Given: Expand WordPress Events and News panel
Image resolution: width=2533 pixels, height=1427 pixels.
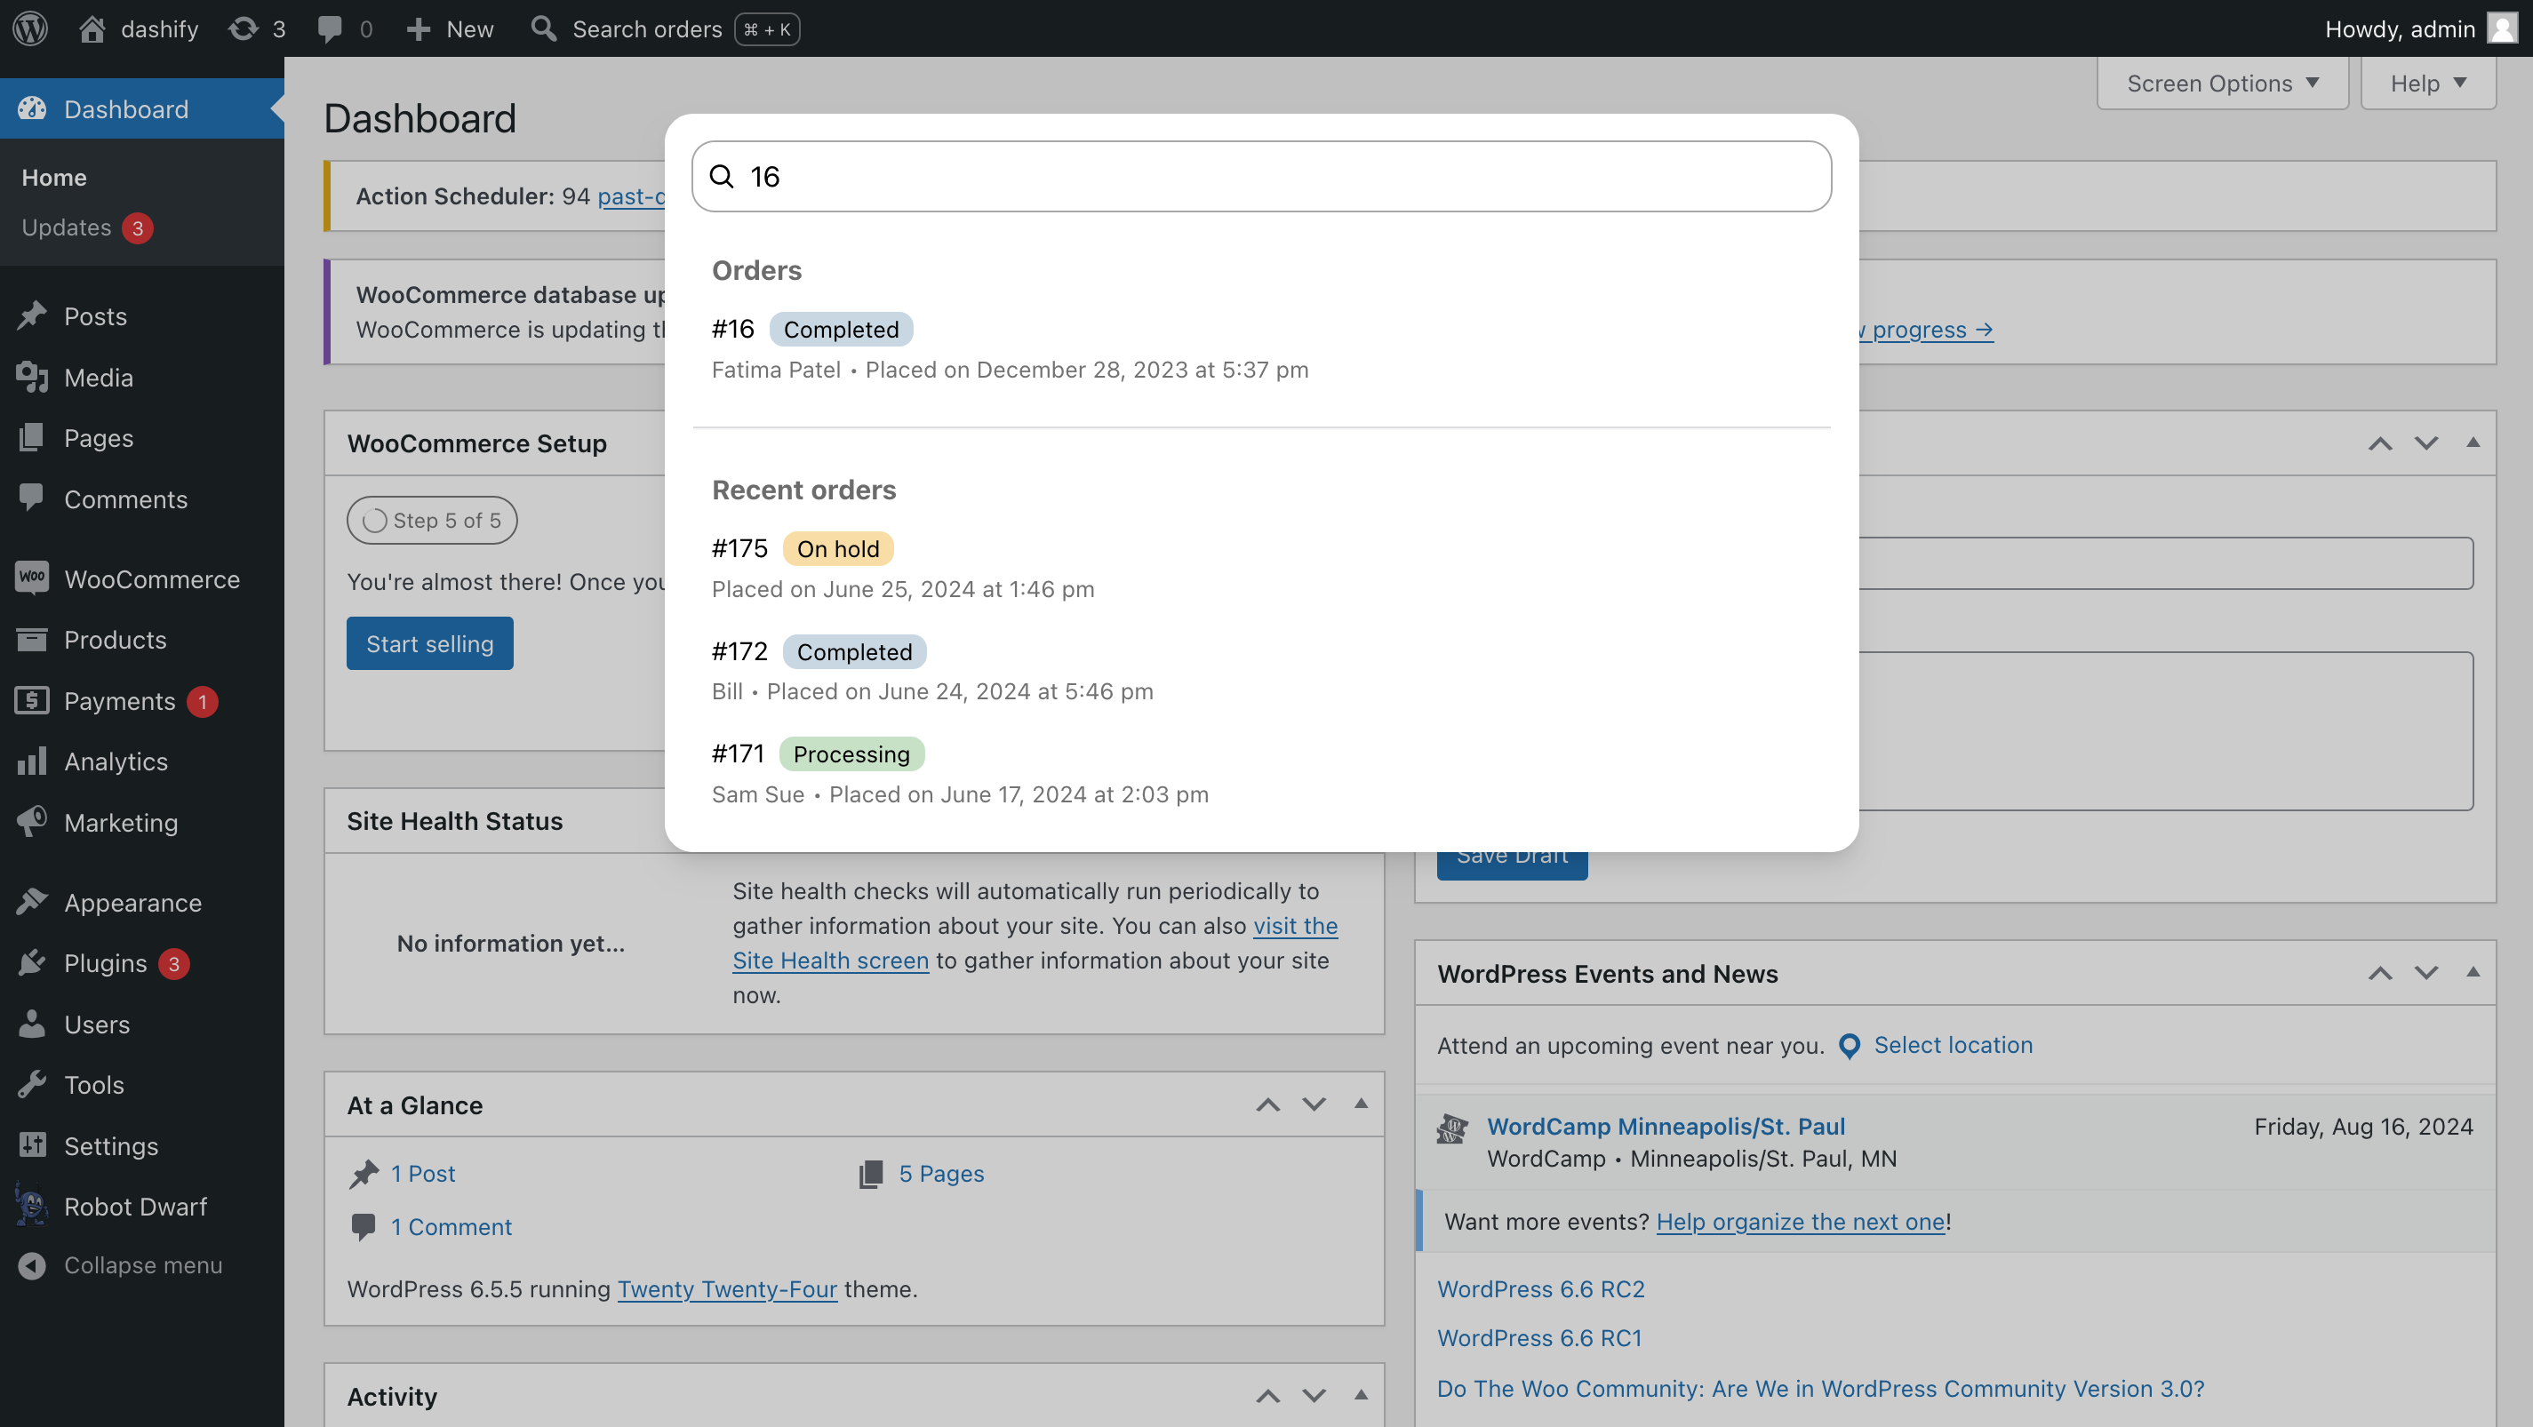Looking at the screenshot, I should (2472, 971).
